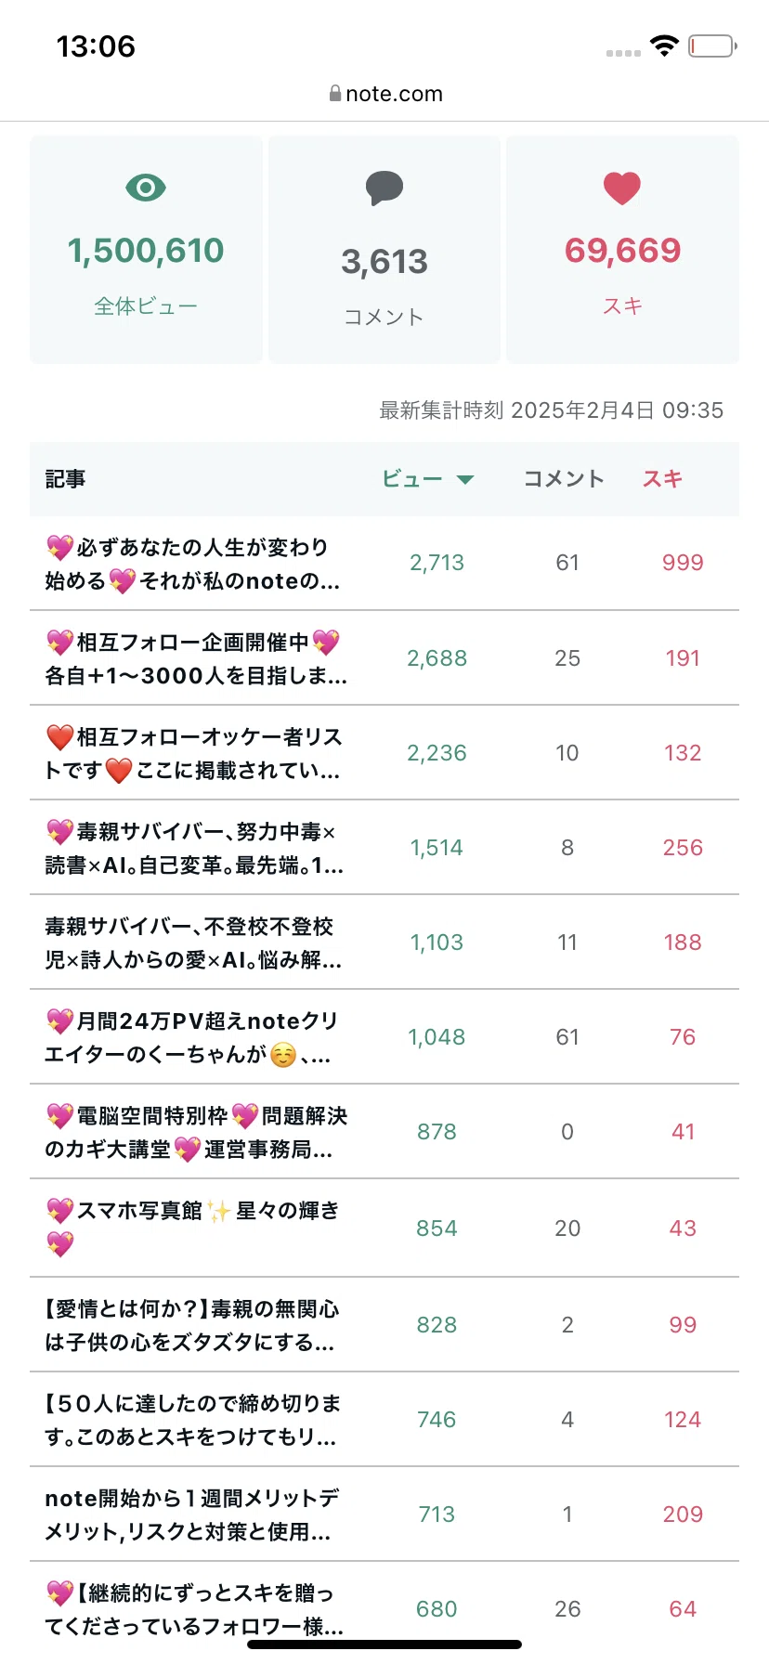Tap the battery indicator in status bar
769x1664 pixels.
[712, 45]
